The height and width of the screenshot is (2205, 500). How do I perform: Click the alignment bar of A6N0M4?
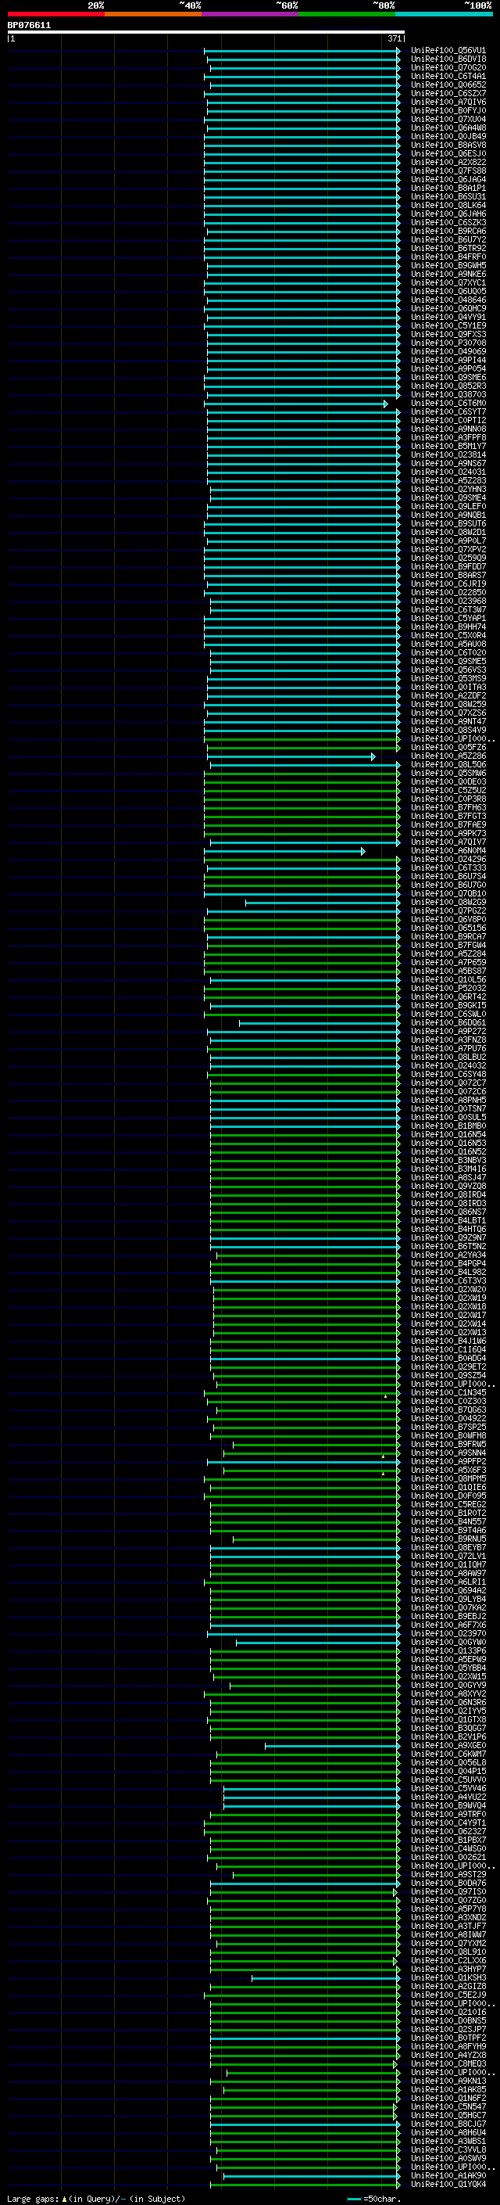284,851
